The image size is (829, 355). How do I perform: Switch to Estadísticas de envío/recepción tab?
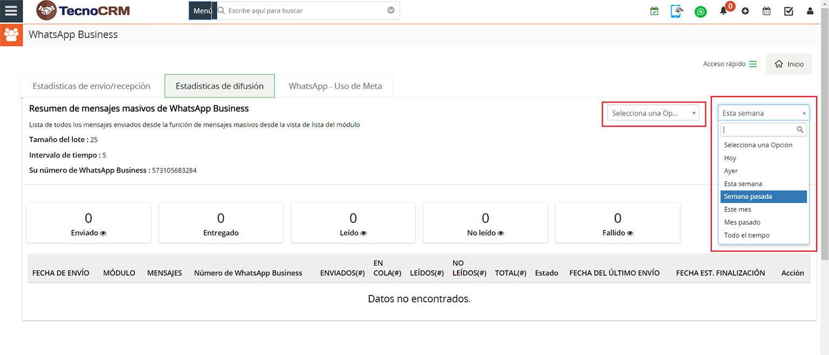(91, 86)
